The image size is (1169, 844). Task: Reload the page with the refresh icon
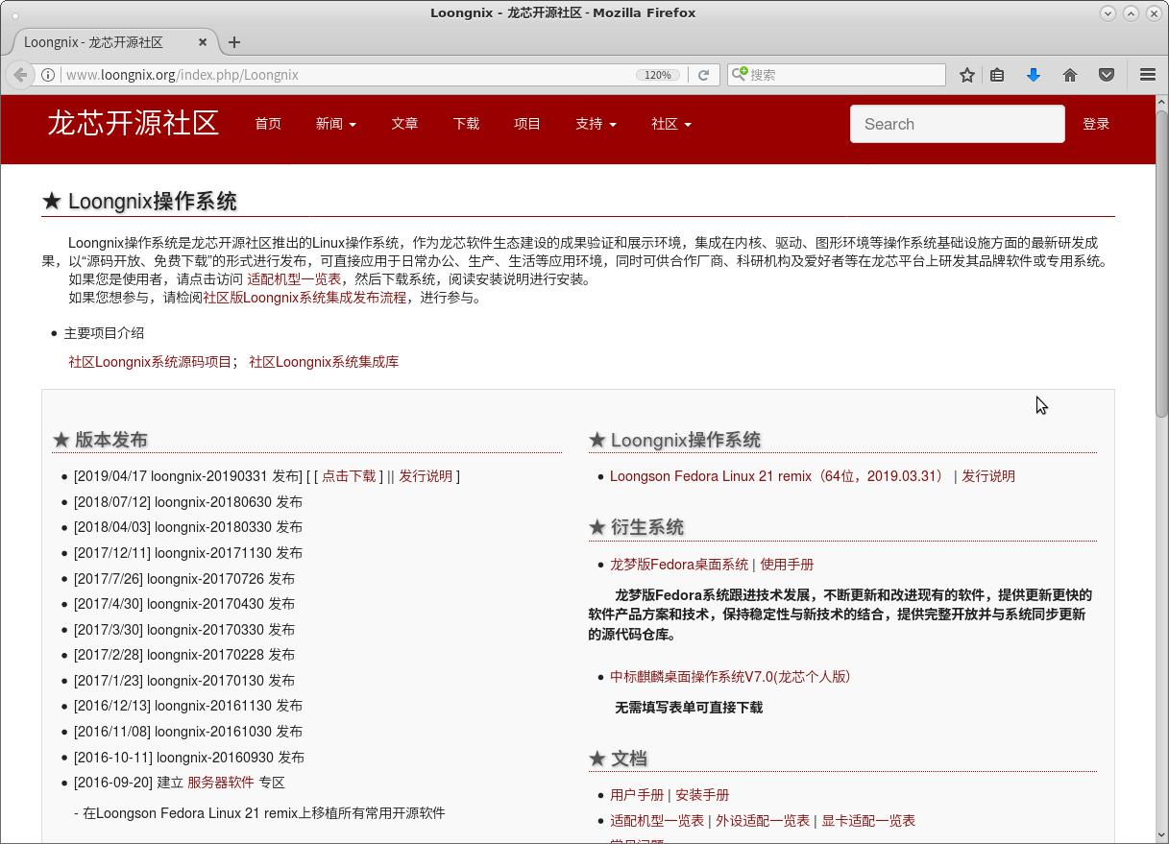pyautogui.click(x=703, y=75)
